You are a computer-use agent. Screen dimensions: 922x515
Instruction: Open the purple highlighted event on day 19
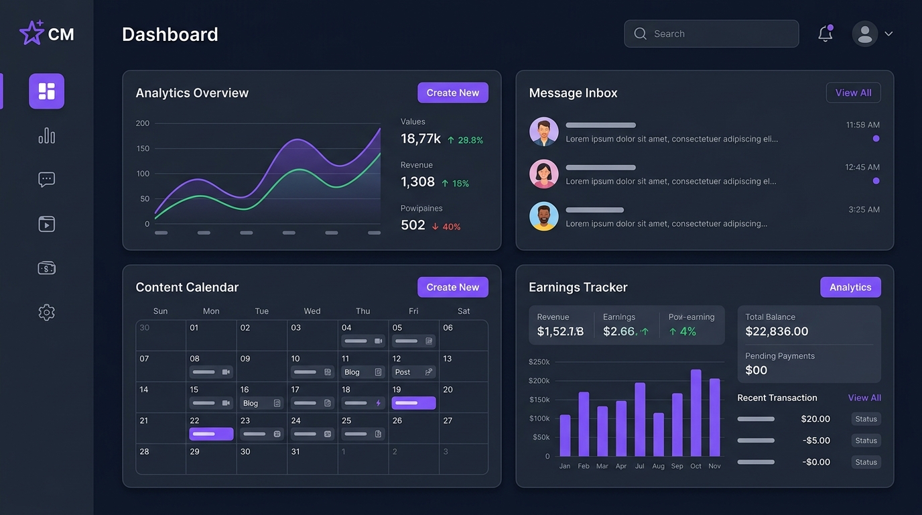pos(413,403)
